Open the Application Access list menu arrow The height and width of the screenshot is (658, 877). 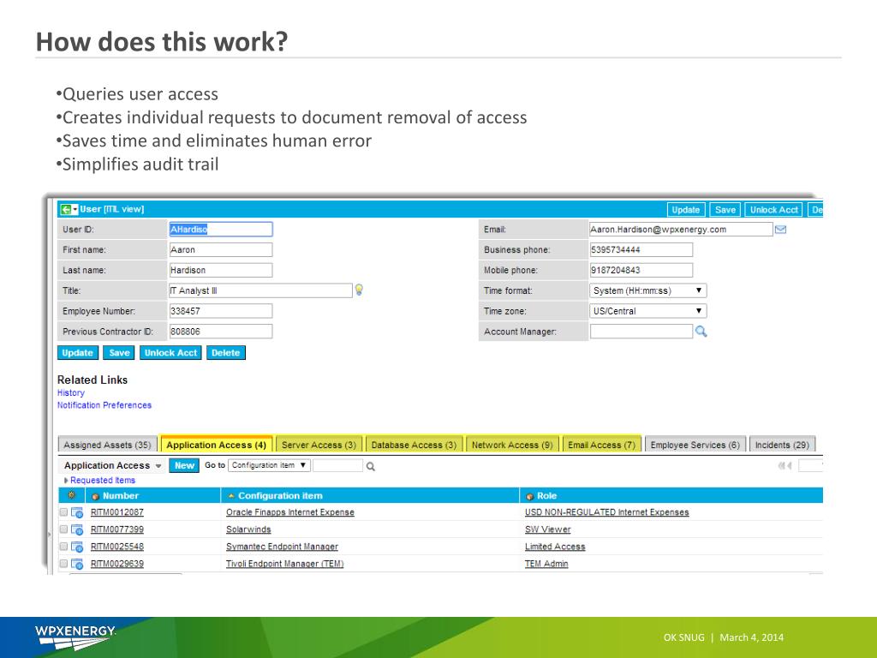158,466
